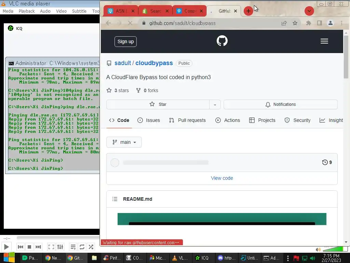The height and width of the screenshot is (263, 350).
Task: Click VLC play button
Action: click(x=6, y=247)
